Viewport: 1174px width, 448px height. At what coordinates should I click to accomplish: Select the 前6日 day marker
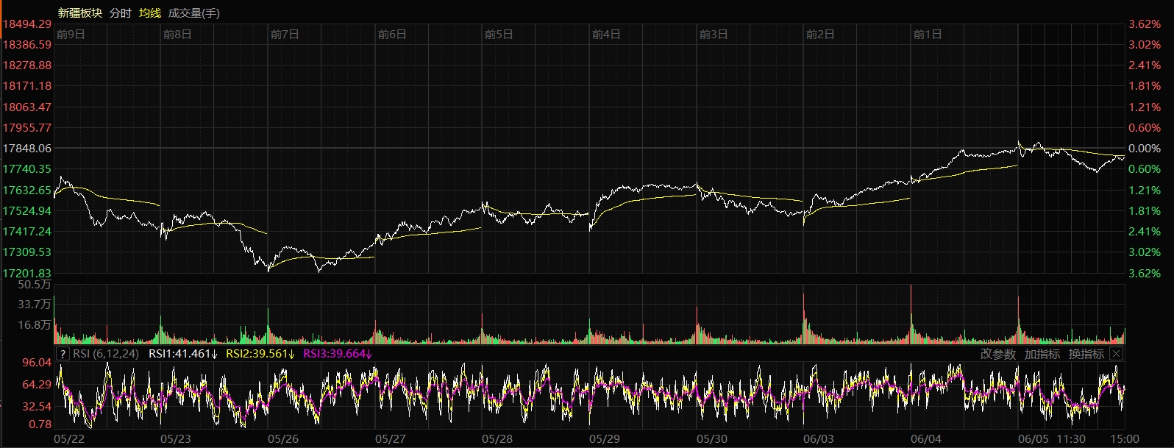click(x=392, y=35)
